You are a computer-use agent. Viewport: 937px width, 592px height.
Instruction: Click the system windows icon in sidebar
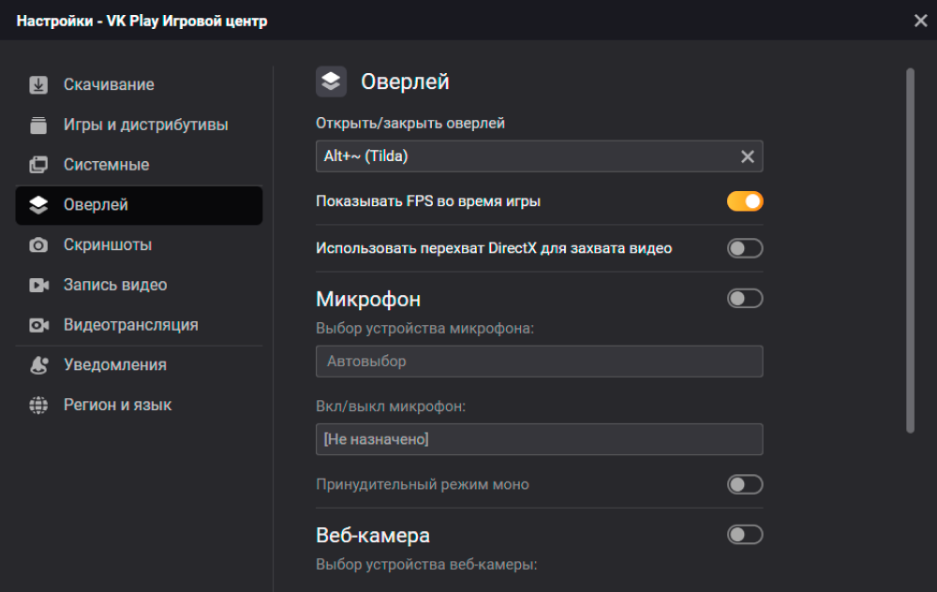(x=38, y=166)
